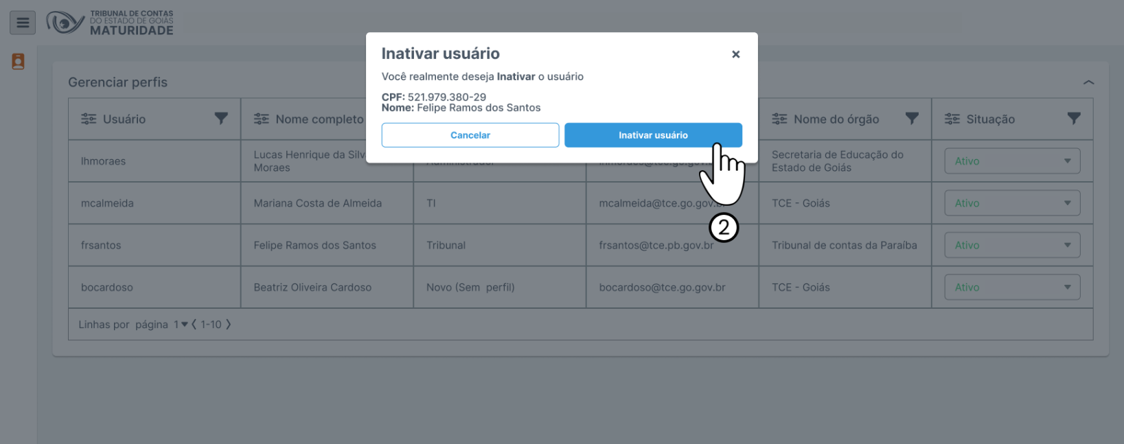Click the Situação column filter icon
The height and width of the screenshot is (444, 1124).
(x=1074, y=119)
